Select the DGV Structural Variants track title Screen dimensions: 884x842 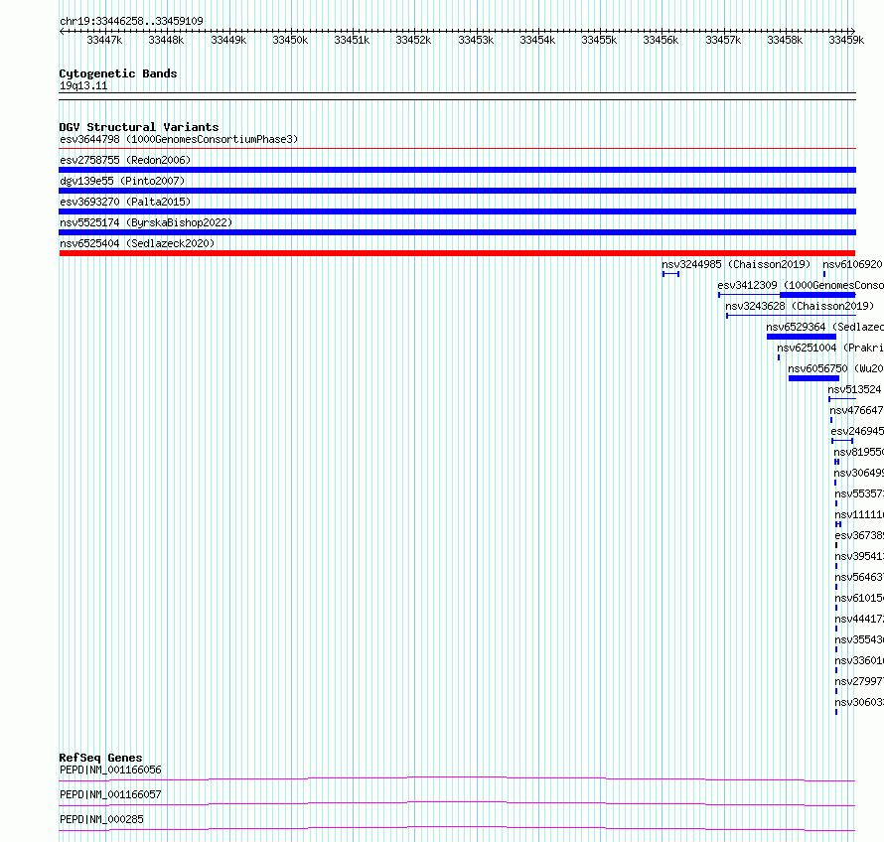point(139,127)
